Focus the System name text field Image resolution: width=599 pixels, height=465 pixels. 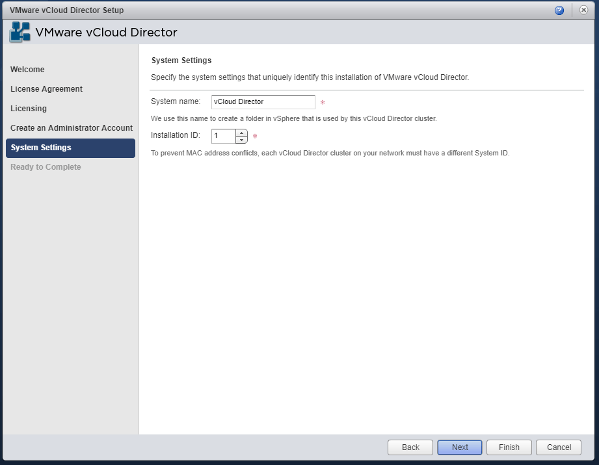pos(263,102)
